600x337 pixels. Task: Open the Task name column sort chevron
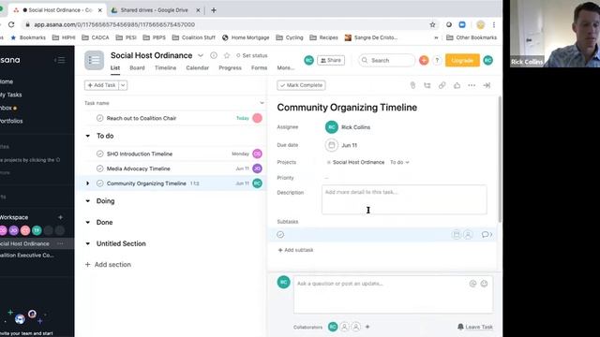pos(262,103)
